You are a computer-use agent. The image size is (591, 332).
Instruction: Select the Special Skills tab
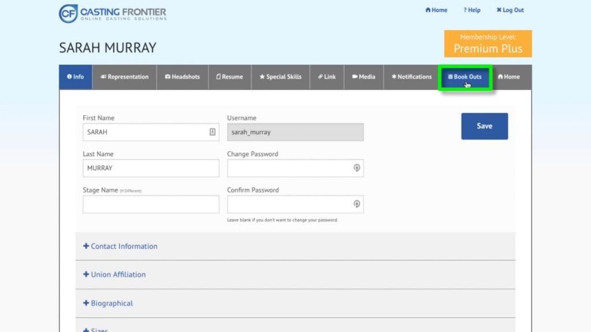click(280, 77)
